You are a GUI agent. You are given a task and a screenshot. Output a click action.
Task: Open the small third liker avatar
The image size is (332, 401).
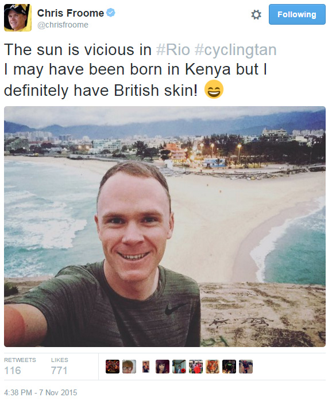click(146, 367)
